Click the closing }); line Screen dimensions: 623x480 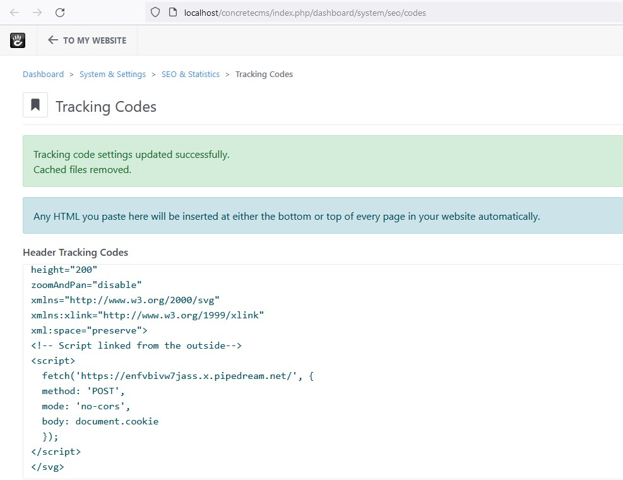50,436
